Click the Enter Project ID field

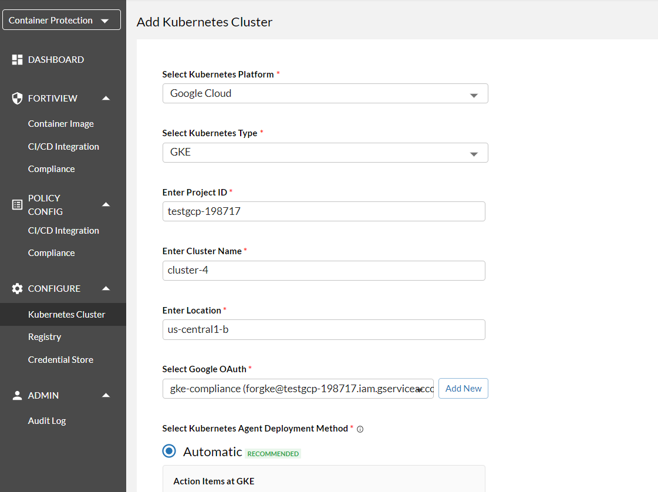point(323,211)
